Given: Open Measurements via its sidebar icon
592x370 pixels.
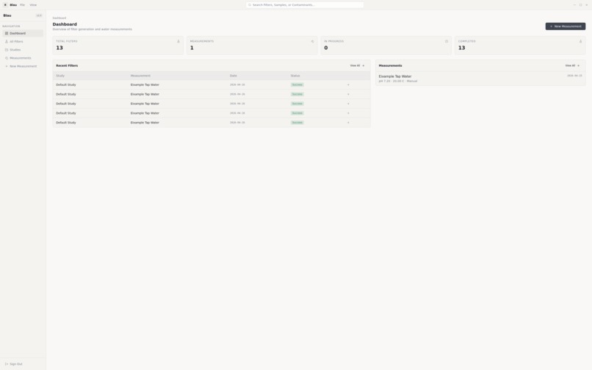Looking at the screenshot, I should point(7,58).
